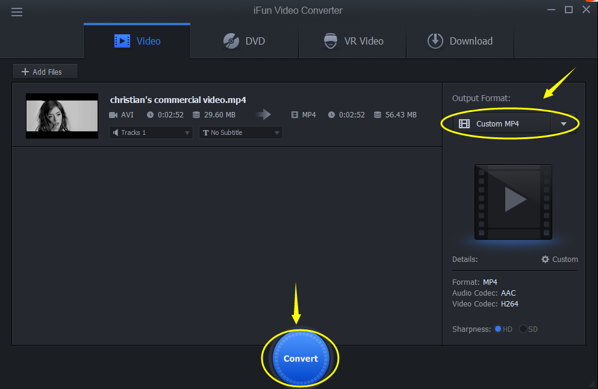The height and width of the screenshot is (389, 598).
Task: Click the AVI source format camera icon
Action: (x=113, y=115)
